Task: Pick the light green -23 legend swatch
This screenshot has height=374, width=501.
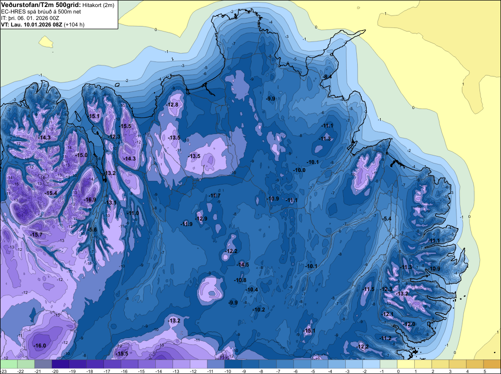Action: click(x=9, y=364)
